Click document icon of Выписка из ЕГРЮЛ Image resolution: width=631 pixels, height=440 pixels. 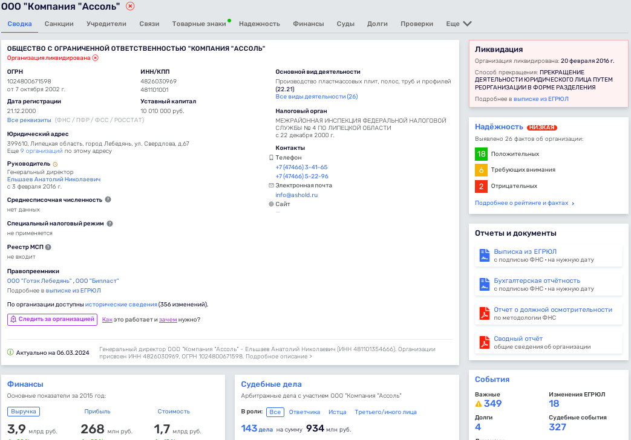484,256
